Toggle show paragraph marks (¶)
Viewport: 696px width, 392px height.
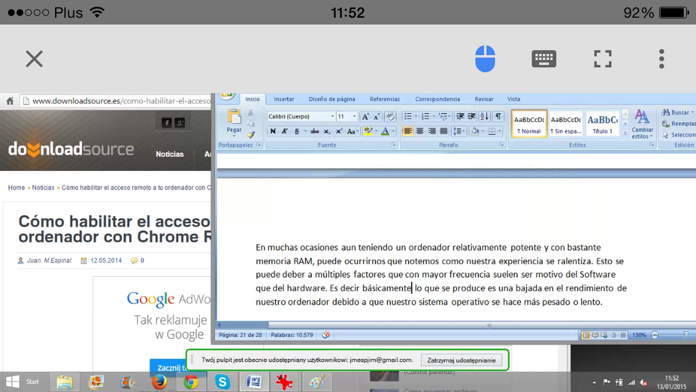click(499, 116)
